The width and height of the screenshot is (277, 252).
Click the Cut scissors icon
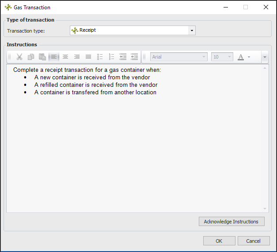[x=19, y=57]
